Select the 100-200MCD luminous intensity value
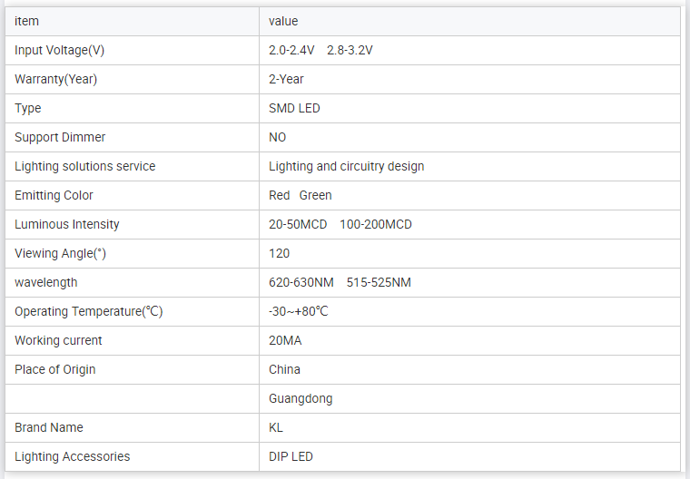This screenshot has height=479, width=690. click(375, 224)
